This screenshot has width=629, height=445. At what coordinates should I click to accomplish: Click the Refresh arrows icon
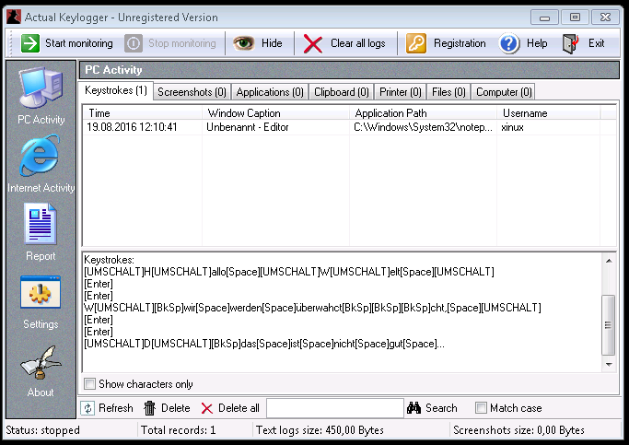click(87, 408)
